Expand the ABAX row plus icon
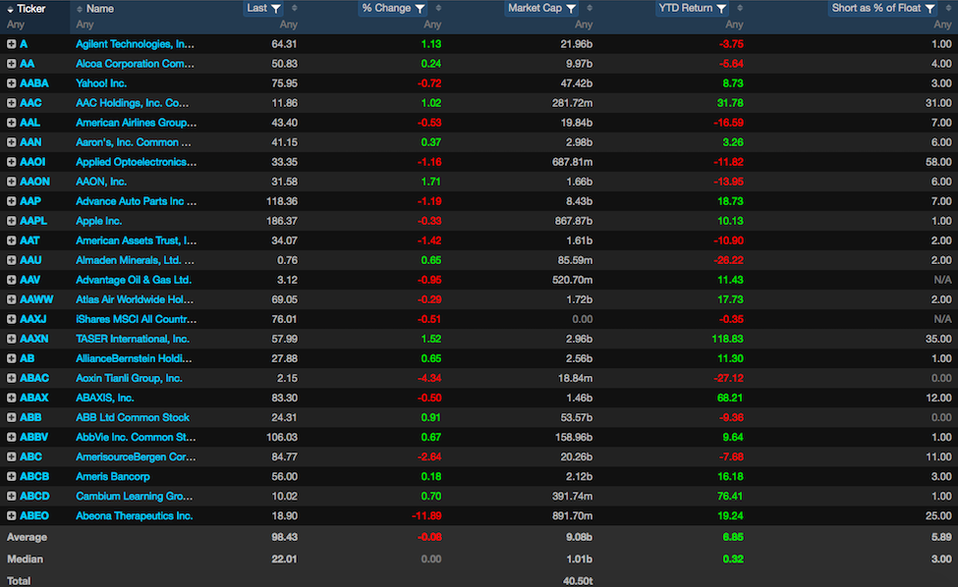This screenshot has height=587, width=958. coord(11,398)
